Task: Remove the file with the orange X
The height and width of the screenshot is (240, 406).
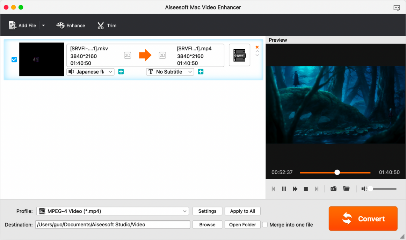Action: point(257,47)
